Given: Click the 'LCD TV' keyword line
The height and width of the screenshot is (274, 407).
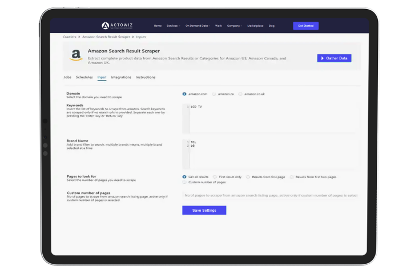Looking at the screenshot, I should click(x=196, y=107).
